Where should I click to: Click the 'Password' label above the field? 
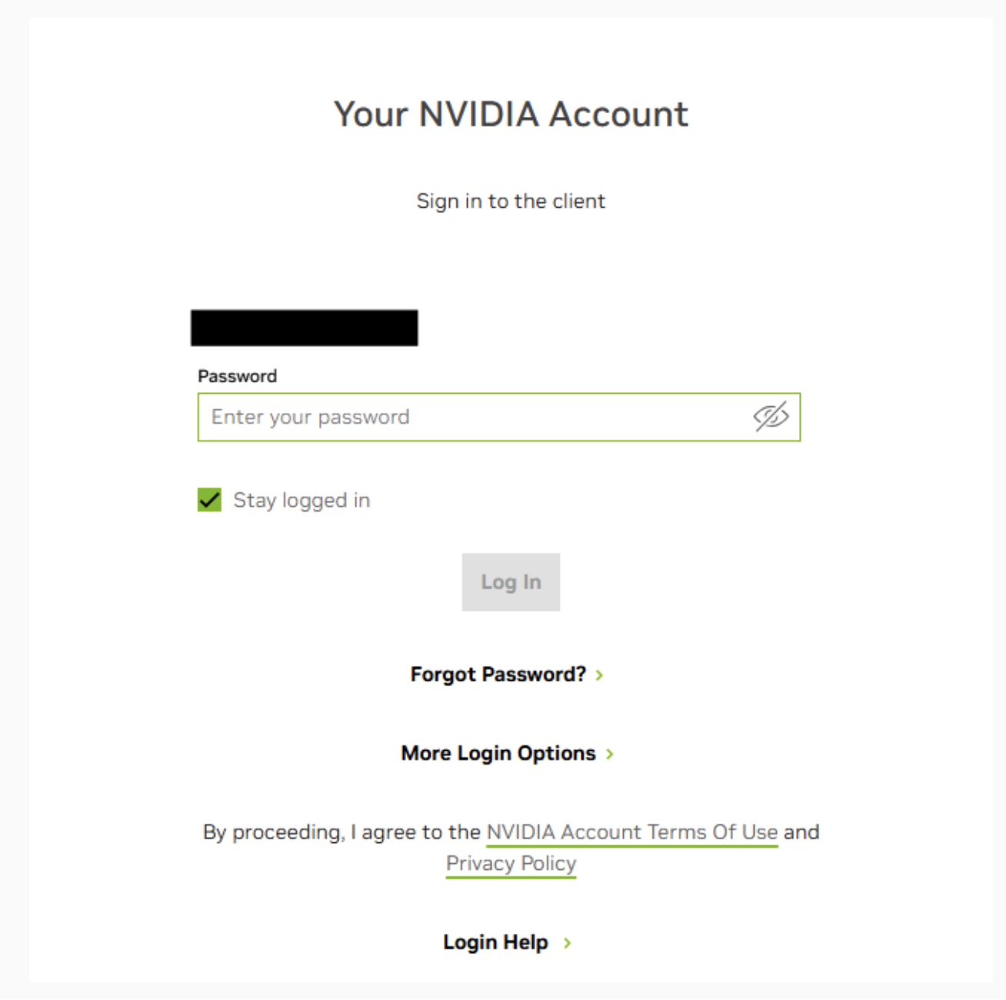pyautogui.click(x=237, y=376)
